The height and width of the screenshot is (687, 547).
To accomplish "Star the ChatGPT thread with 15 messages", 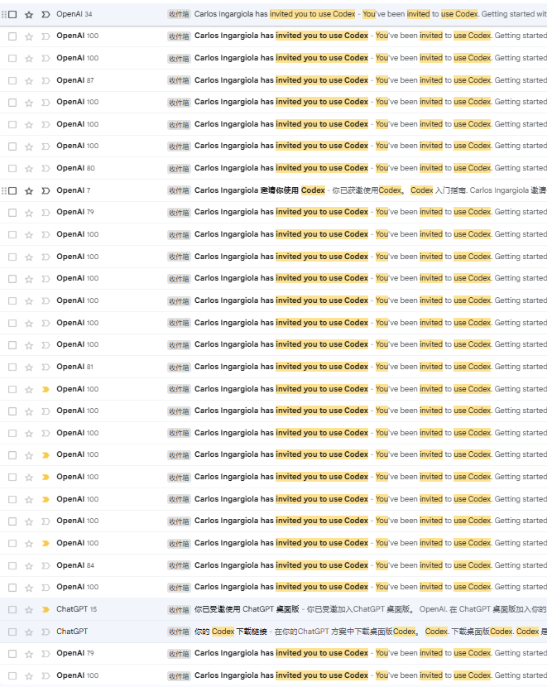I will (x=29, y=609).
